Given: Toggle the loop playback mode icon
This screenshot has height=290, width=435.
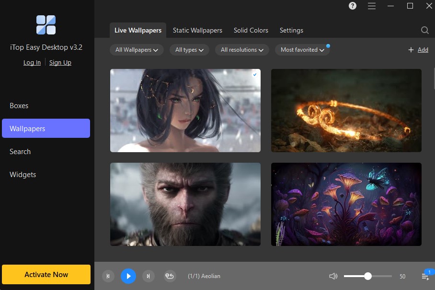Looking at the screenshot, I should (x=170, y=276).
